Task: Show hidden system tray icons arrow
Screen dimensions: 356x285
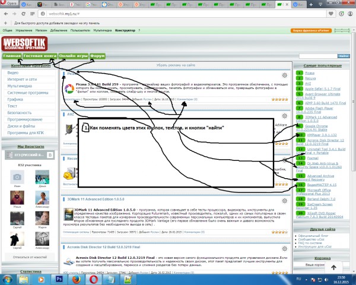Action: (x=306, y=280)
